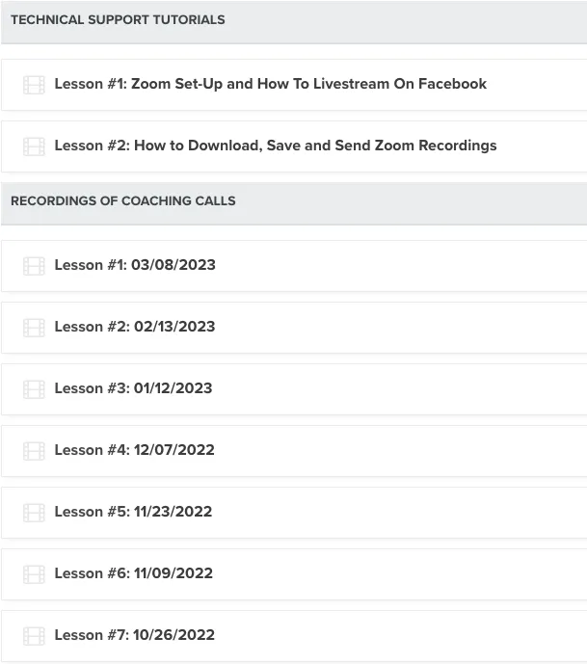Click film icon next to 11/09/2022 recording

click(34, 574)
